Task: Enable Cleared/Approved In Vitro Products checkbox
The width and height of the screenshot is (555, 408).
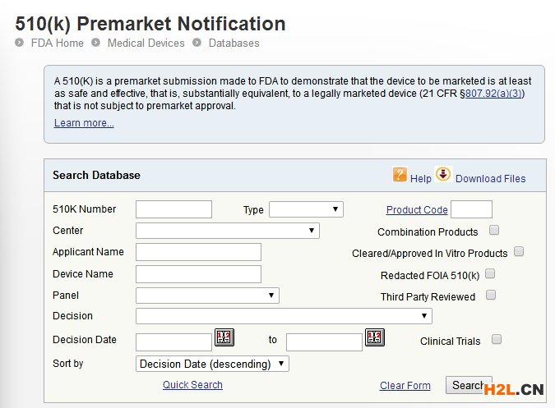Action: point(519,252)
